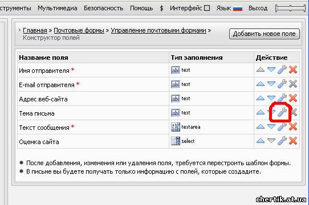Edit the Имя отправителя field settings

tap(282, 69)
